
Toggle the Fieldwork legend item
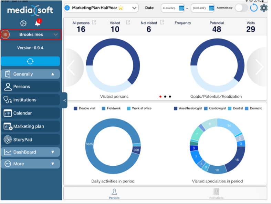(111, 108)
